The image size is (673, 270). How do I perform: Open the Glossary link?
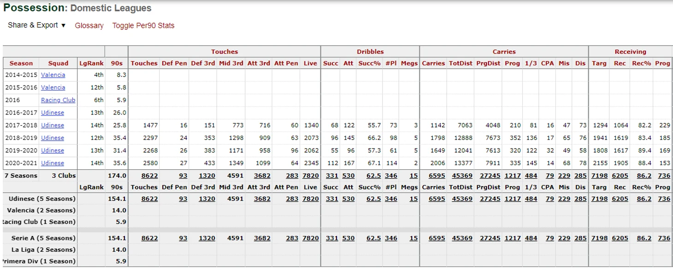(x=89, y=26)
